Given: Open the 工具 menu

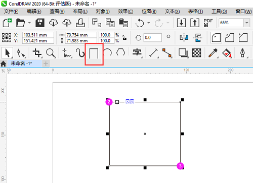Looking at the screenshot, I should 219,12.
